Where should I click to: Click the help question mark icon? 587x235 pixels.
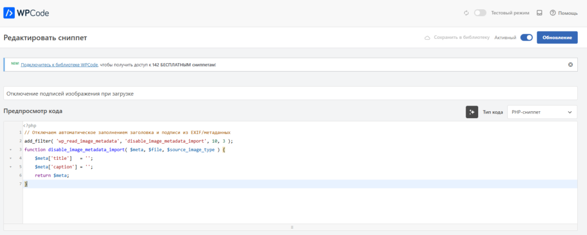click(553, 13)
